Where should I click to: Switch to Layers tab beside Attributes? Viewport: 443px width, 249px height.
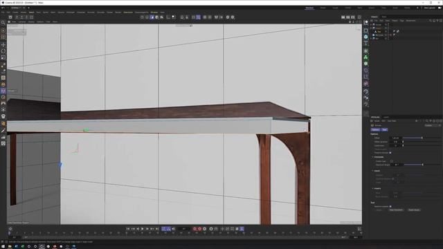(x=386, y=117)
